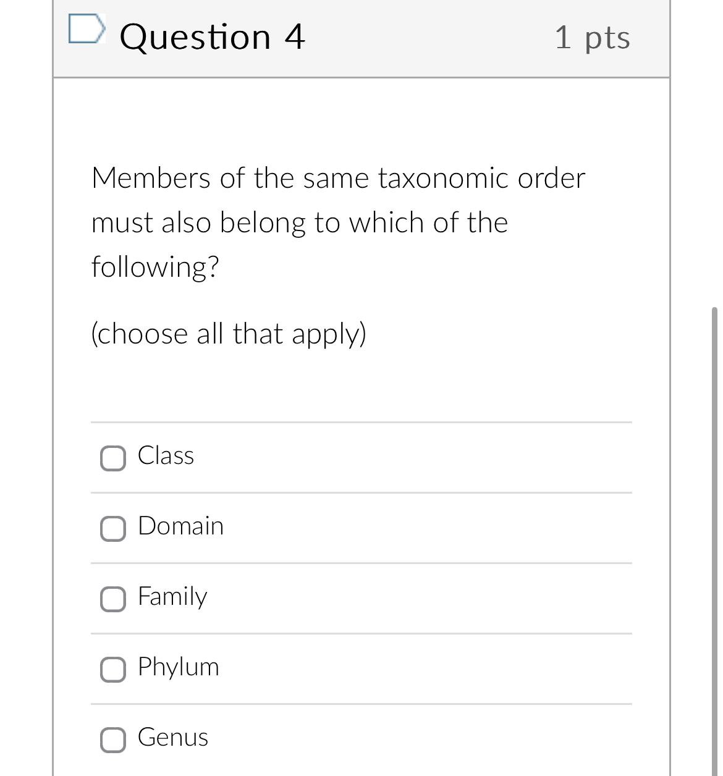
Task: Click the 'Question 4' heading
Action: (x=213, y=36)
